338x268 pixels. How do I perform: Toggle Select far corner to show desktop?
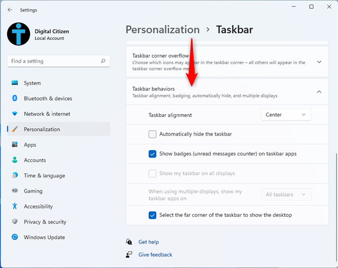[x=152, y=215]
